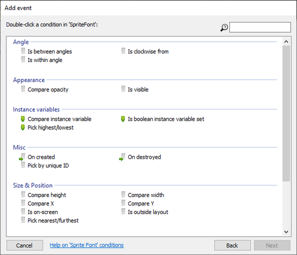Click the condition search input field

tap(260, 27)
